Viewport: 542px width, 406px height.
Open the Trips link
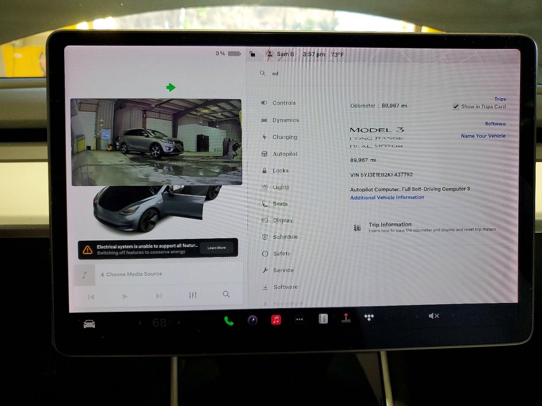tap(500, 99)
